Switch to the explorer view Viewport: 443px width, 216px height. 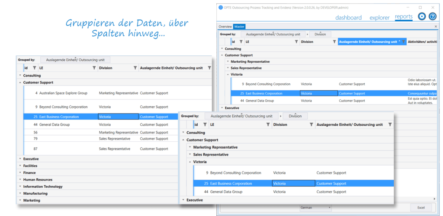coord(379,18)
